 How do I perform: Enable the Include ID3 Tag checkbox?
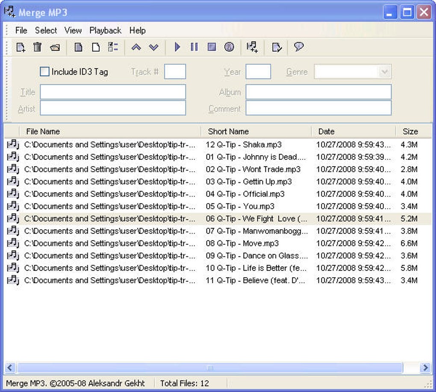coord(44,72)
